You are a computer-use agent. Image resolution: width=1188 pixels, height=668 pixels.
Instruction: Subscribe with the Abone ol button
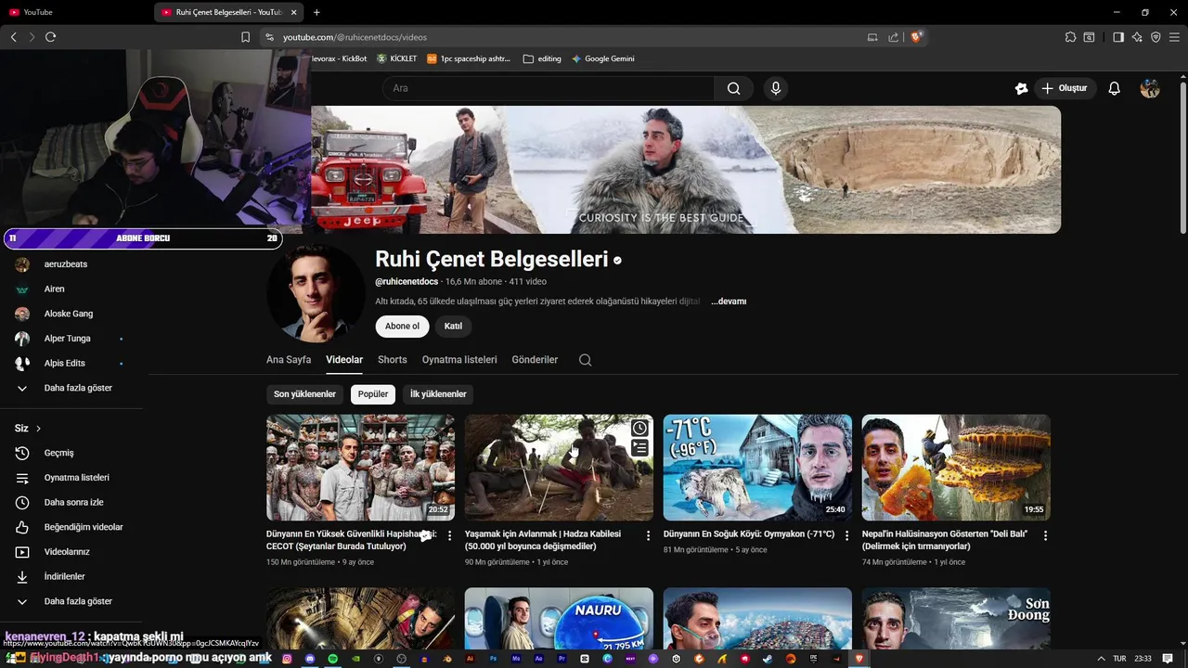(402, 327)
